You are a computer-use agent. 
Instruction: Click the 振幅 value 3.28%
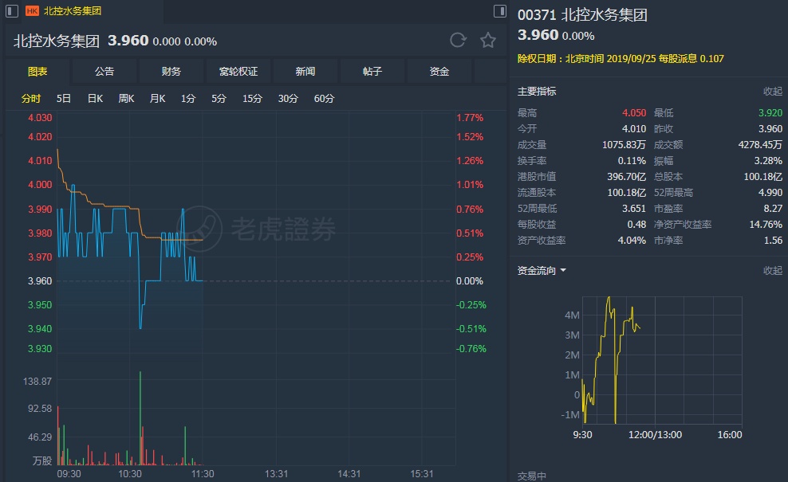768,161
